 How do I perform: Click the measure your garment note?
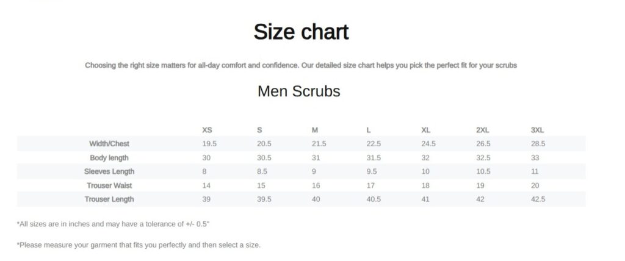(x=139, y=245)
